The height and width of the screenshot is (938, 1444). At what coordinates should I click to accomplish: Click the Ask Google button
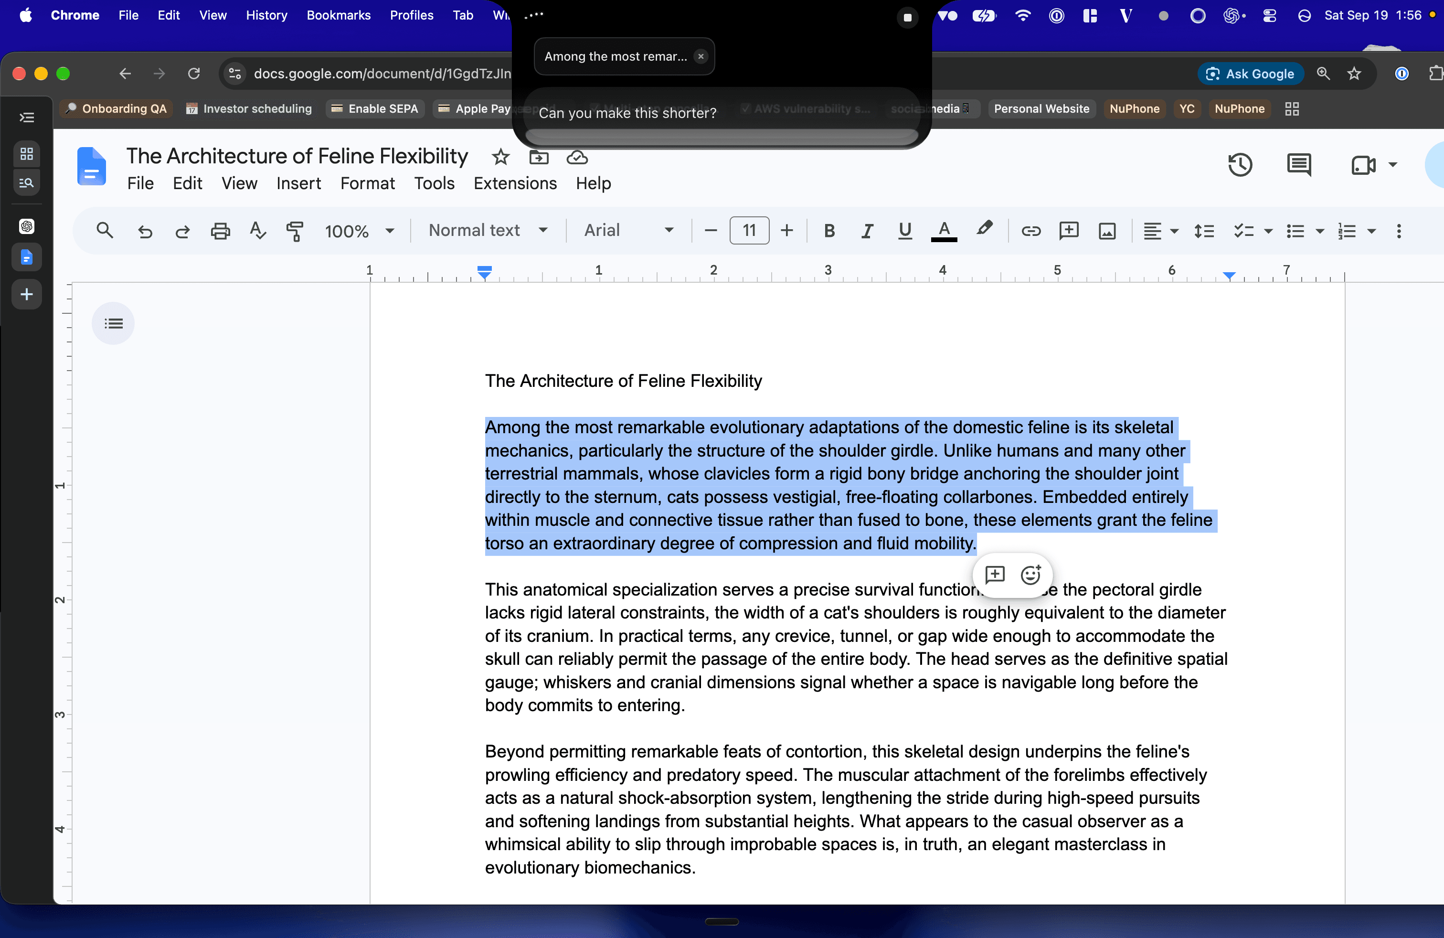tap(1251, 74)
